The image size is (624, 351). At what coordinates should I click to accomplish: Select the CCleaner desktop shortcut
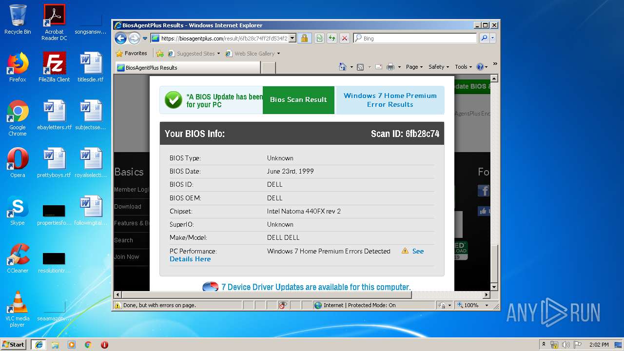[18, 258]
